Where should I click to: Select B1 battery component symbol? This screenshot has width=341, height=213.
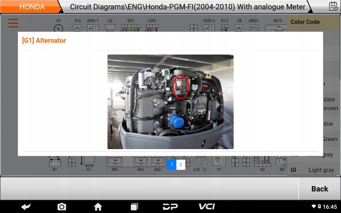click(55, 163)
